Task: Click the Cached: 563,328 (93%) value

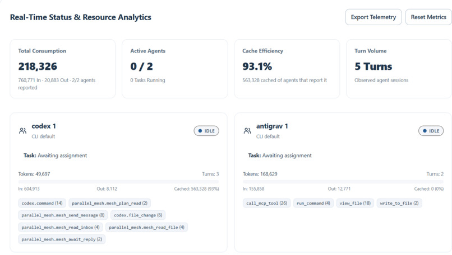Action: click(x=197, y=189)
